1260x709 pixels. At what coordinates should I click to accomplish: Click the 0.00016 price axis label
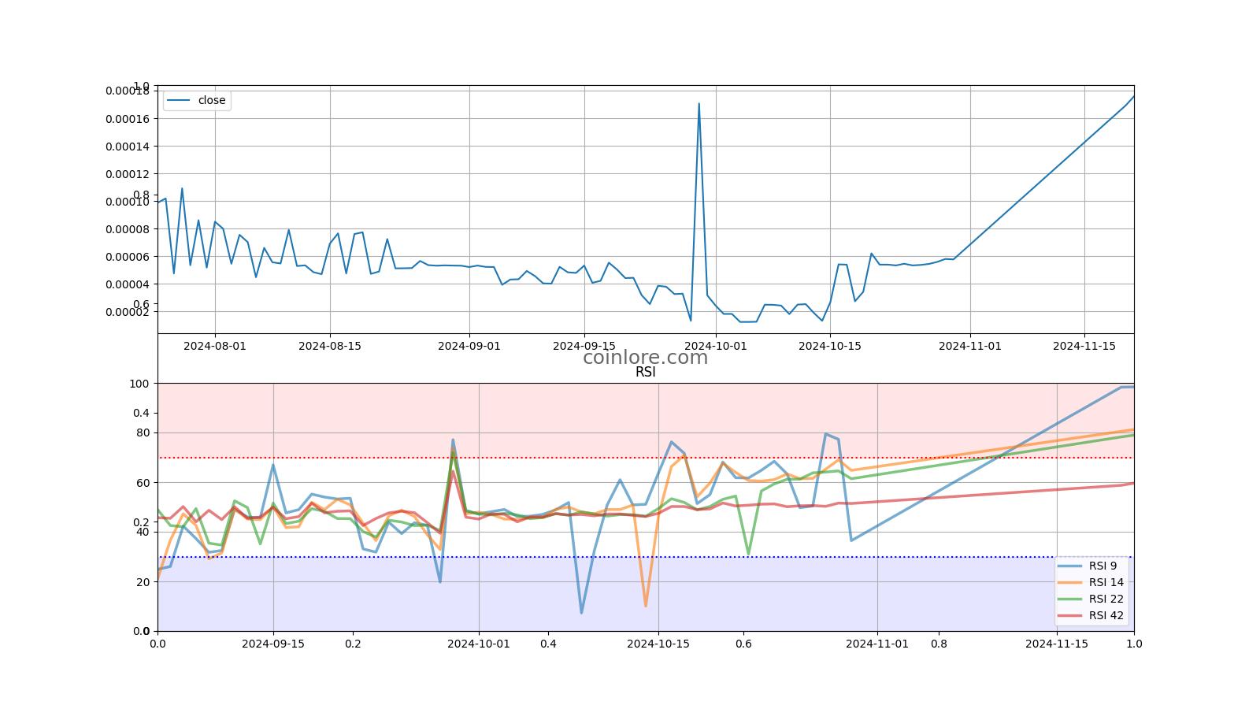pyautogui.click(x=128, y=119)
